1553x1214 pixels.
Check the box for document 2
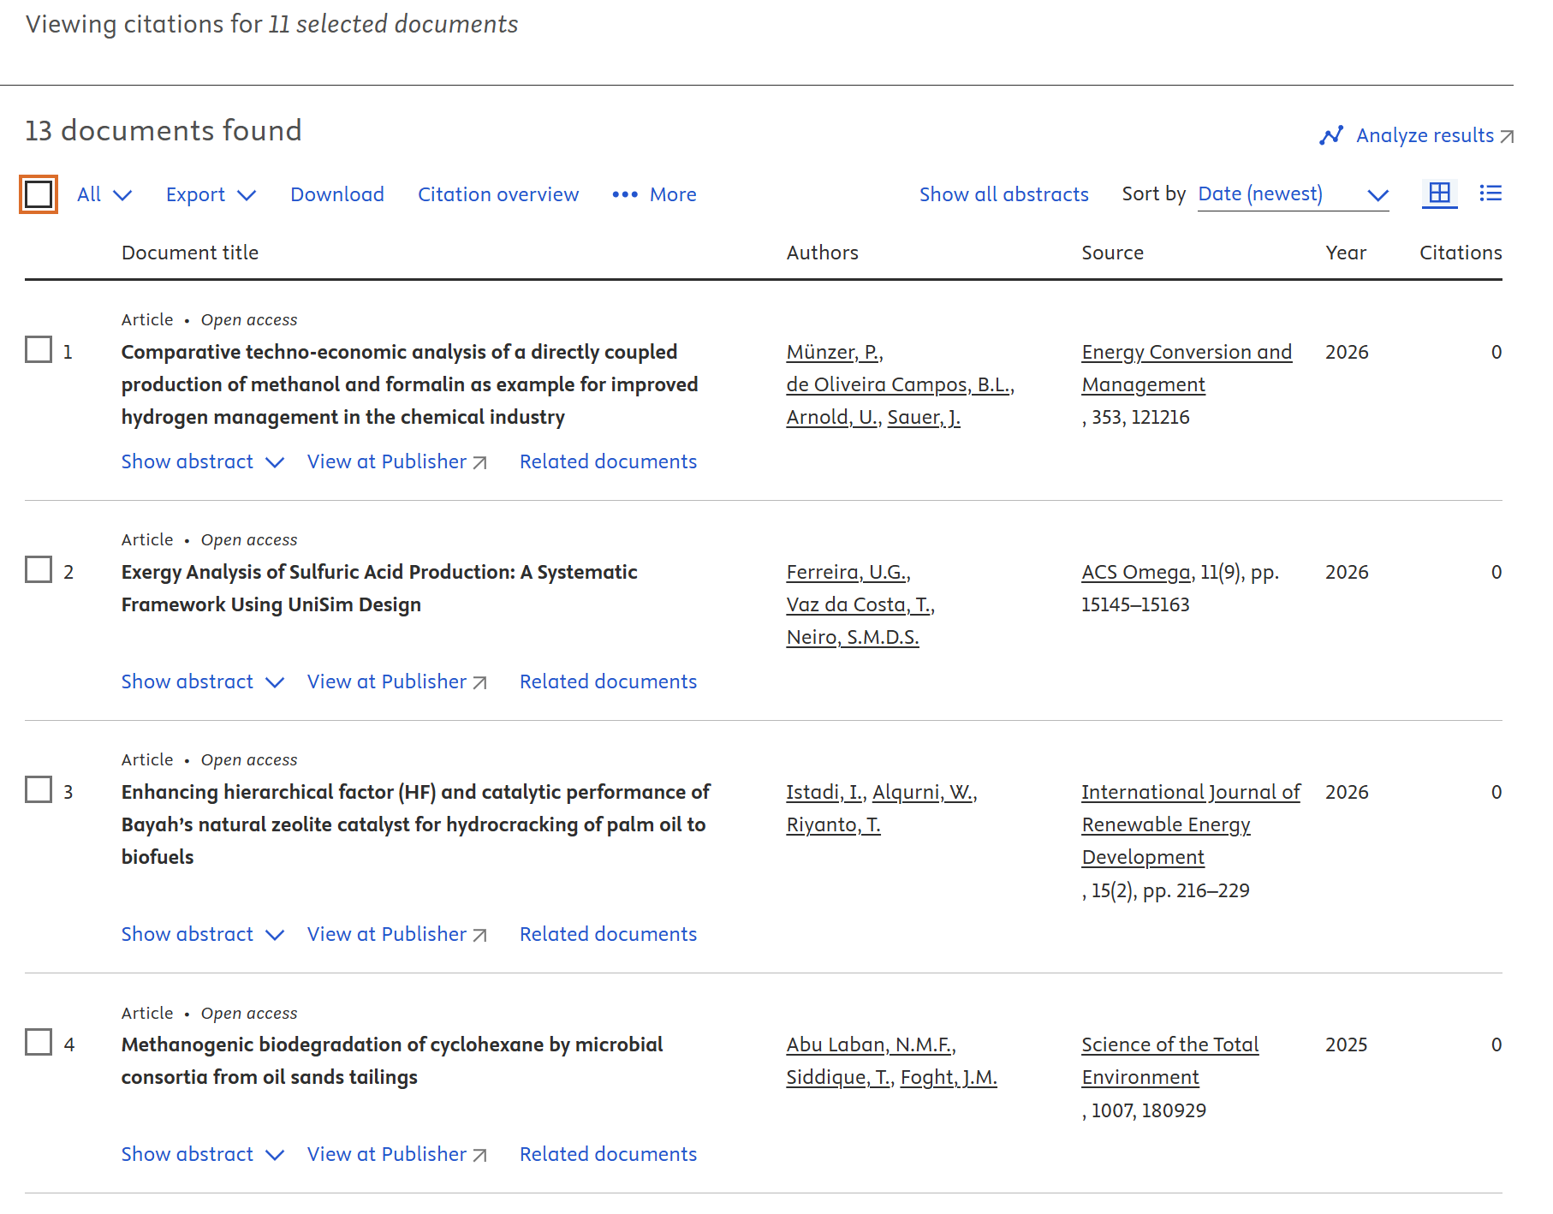tap(39, 569)
